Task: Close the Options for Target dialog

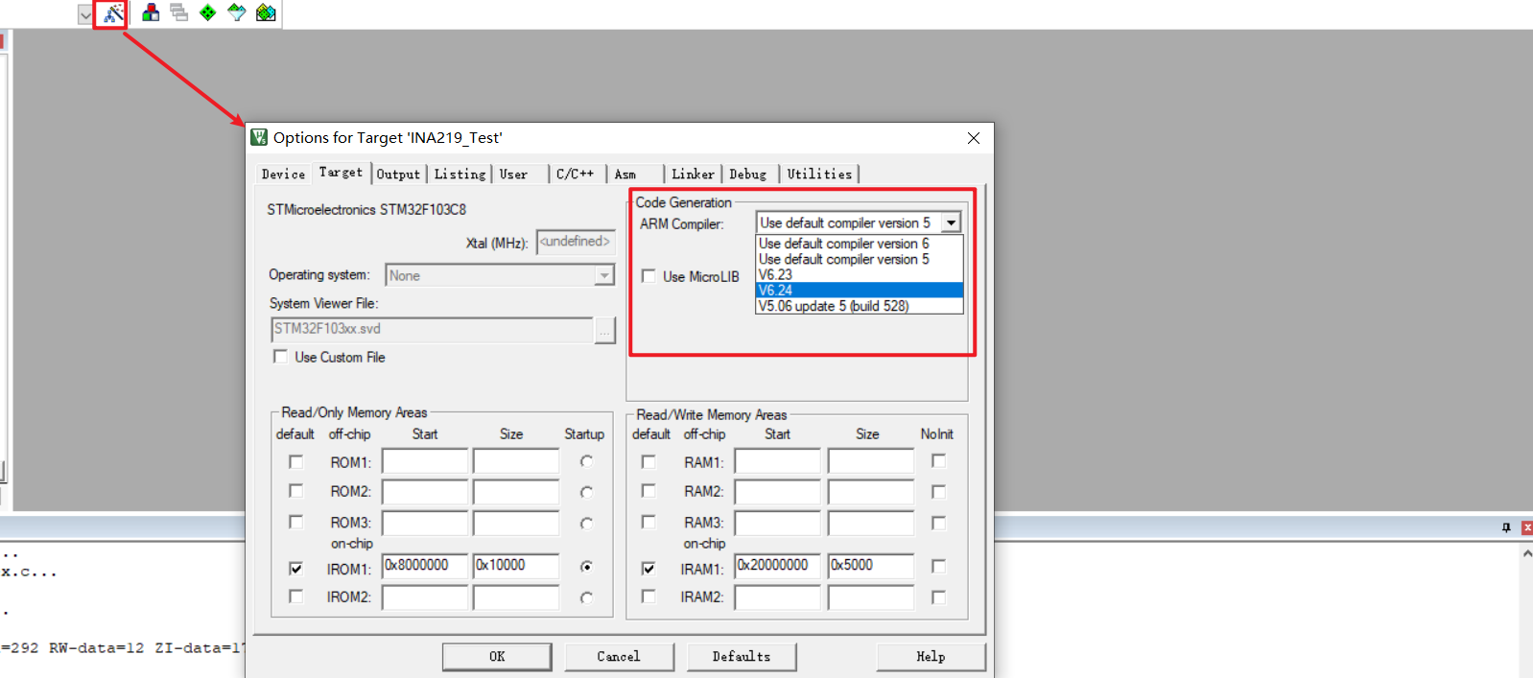Action: (x=973, y=138)
